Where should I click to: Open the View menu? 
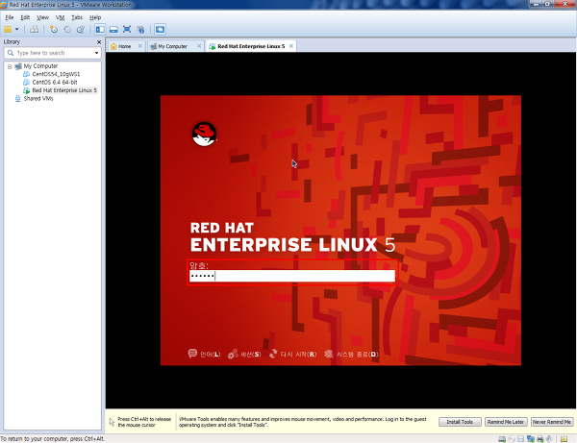pos(42,17)
